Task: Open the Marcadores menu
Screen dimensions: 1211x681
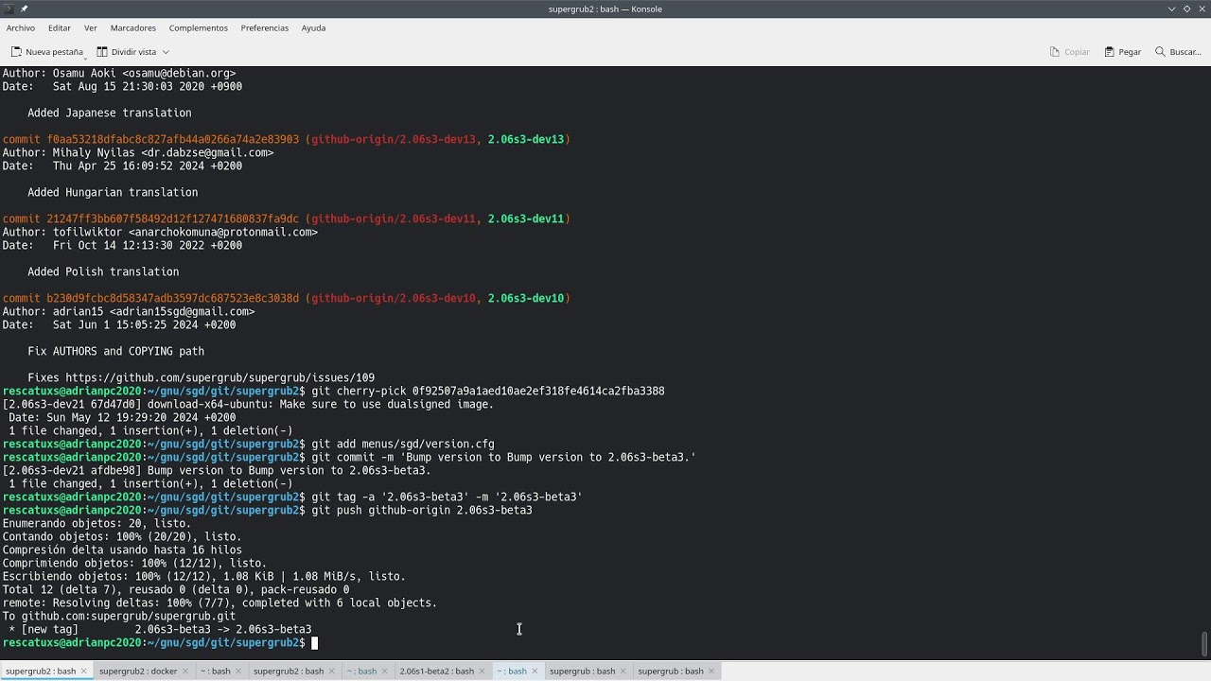Action: click(x=133, y=28)
